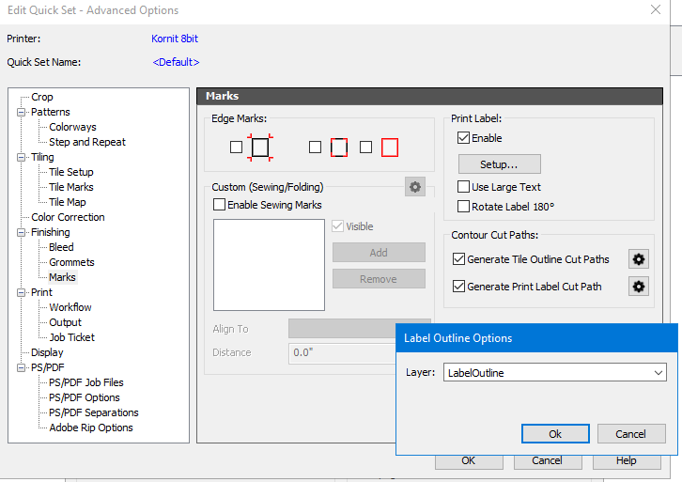The width and height of the screenshot is (682, 482).
Task: Select Tile Setup in the tree
Action: click(71, 172)
